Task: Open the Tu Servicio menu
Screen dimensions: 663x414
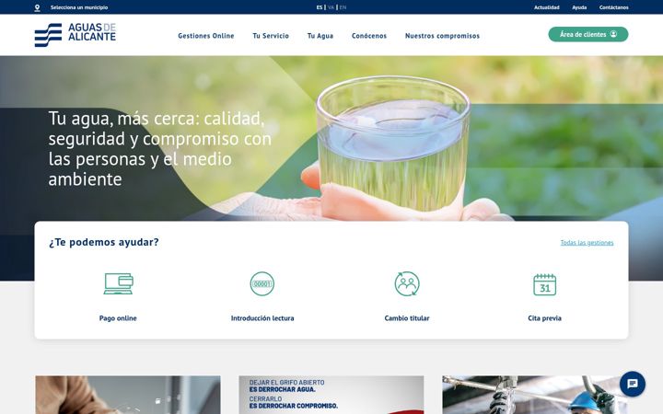Action: (271, 36)
